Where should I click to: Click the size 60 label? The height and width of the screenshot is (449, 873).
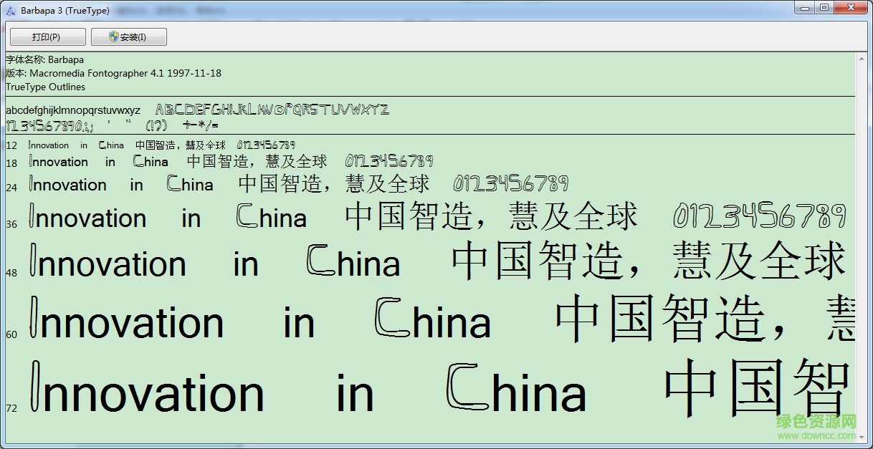(11, 334)
